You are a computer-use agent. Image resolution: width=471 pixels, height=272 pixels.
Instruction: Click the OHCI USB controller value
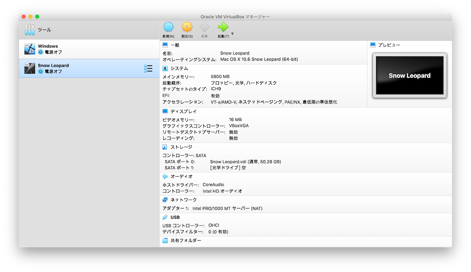214,226
